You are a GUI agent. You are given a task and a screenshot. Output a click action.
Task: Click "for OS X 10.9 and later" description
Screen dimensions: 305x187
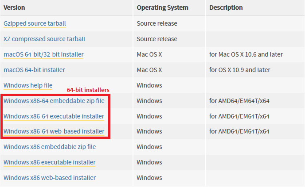[x=240, y=70]
